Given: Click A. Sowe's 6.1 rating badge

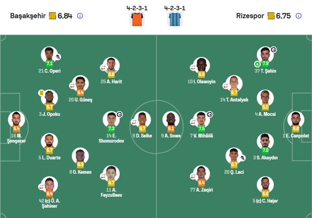Looking at the screenshot, I should pos(171,128).
